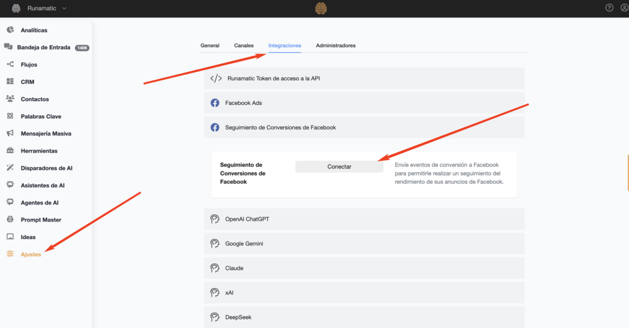Click the Bandeja de Entrada chat icon
The width and height of the screenshot is (629, 328).
tap(8, 47)
